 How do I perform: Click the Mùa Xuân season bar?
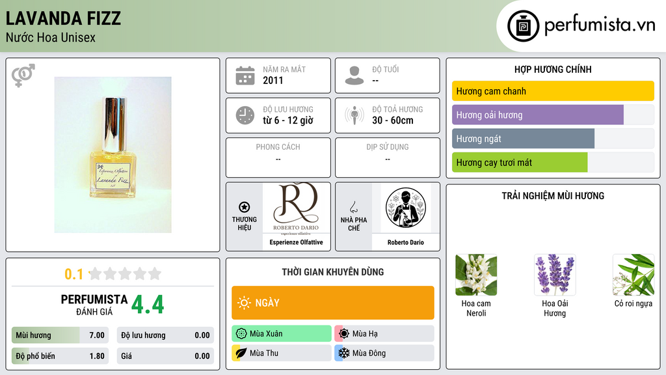[282, 333]
